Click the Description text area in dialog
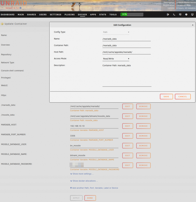196x202 pixels. (127, 75)
